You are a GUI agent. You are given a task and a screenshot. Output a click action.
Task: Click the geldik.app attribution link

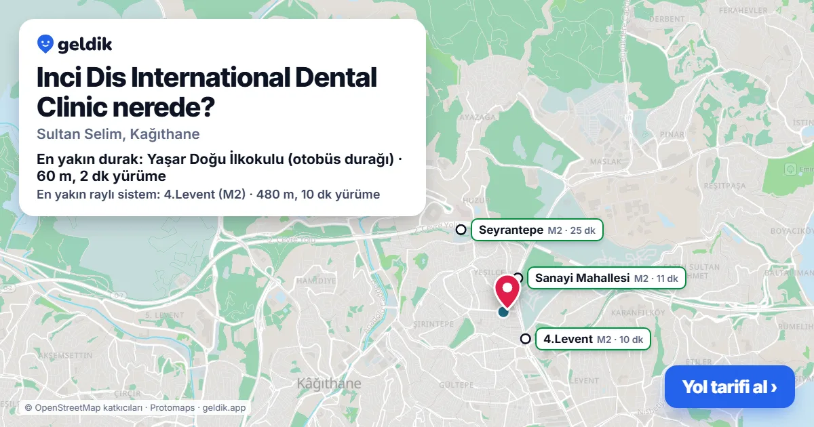[224, 408]
